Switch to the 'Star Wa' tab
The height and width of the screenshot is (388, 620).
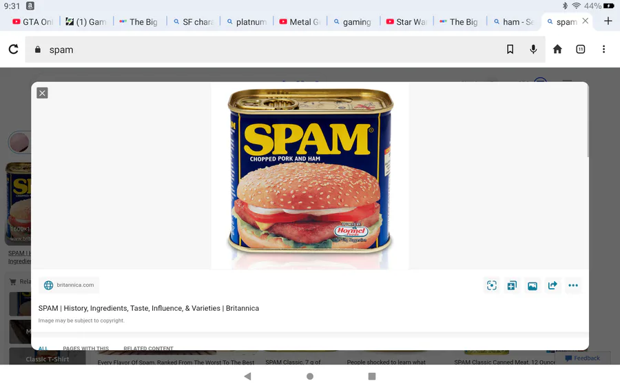406,22
